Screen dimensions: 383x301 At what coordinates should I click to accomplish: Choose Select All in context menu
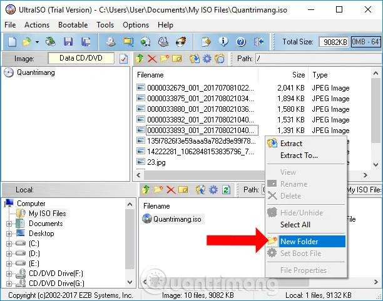point(306,224)
